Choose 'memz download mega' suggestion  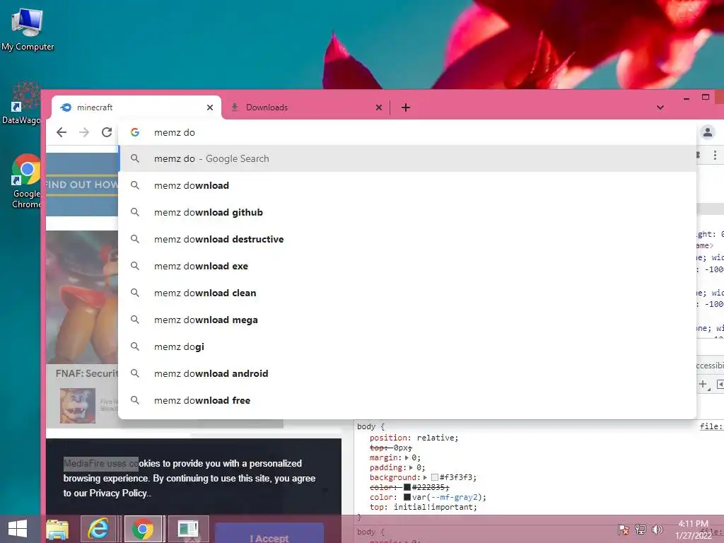[x=407, y=320]
